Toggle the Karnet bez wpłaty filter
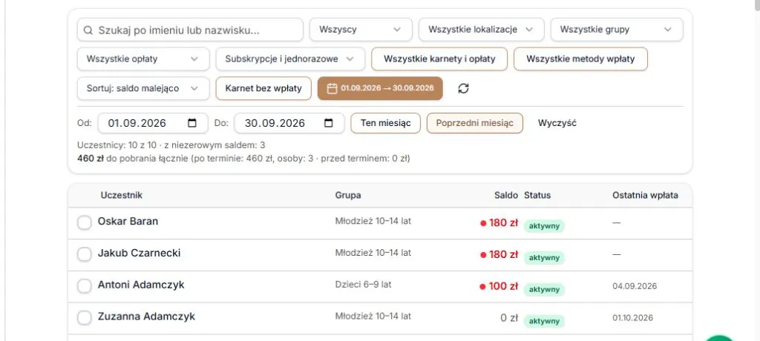 pyautogui.click(x=263, y=89)
